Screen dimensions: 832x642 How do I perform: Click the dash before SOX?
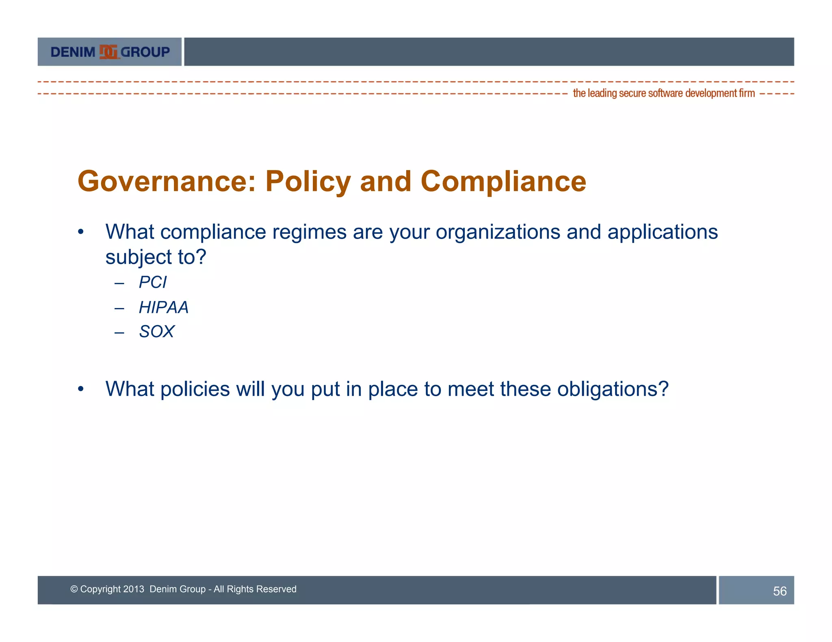tap(119, 333)
